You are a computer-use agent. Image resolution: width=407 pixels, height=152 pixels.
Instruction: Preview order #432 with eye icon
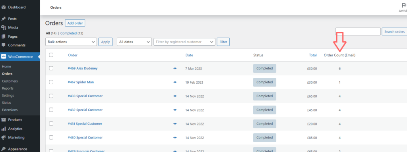coord(175,110)
